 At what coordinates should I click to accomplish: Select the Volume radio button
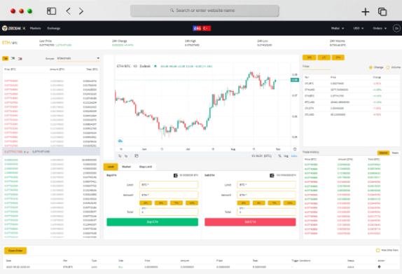click(388, 67)
